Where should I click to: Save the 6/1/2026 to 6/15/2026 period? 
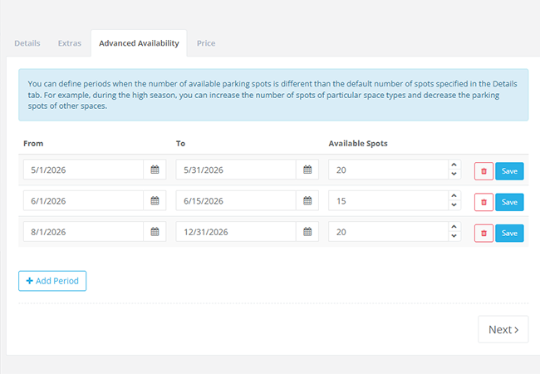coord(509,202)
